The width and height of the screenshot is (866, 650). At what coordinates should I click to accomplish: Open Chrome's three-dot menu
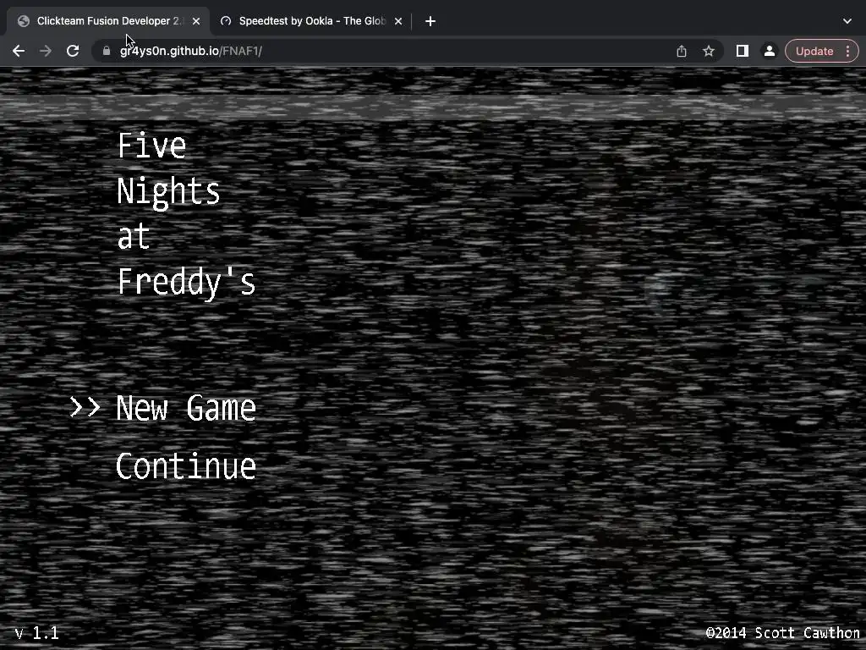coord(847,51)
